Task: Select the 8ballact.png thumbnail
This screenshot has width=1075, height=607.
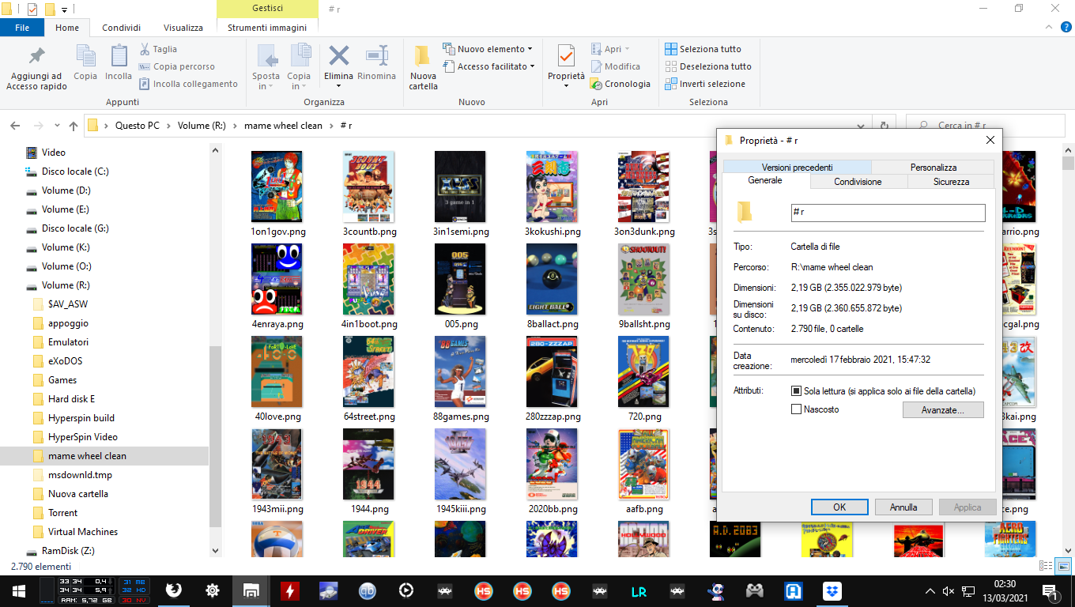Action: click(553, 278)
